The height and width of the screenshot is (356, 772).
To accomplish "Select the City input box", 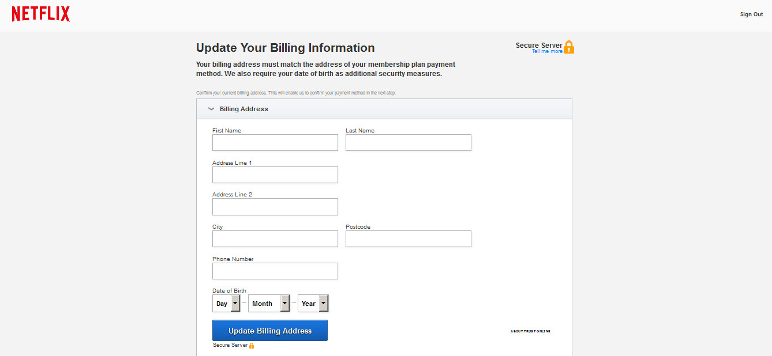I will coord(275,239).
